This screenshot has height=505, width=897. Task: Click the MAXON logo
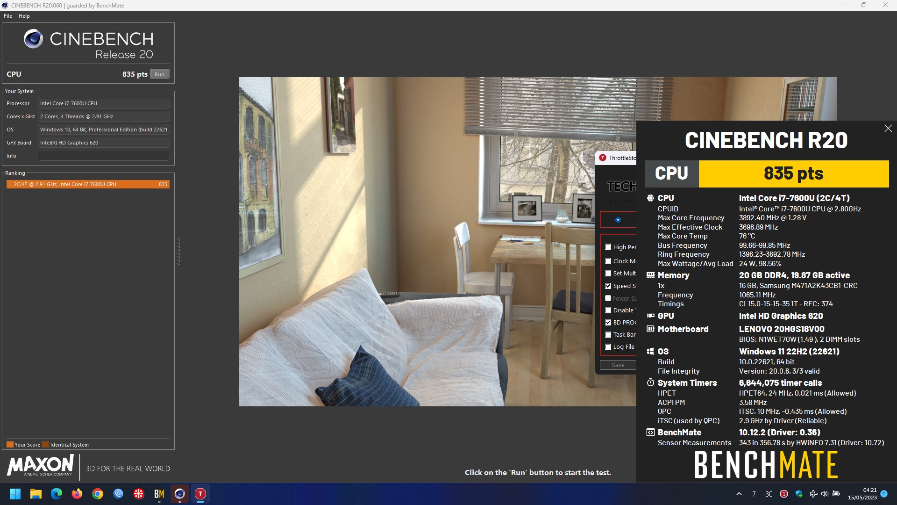[40, 466]
